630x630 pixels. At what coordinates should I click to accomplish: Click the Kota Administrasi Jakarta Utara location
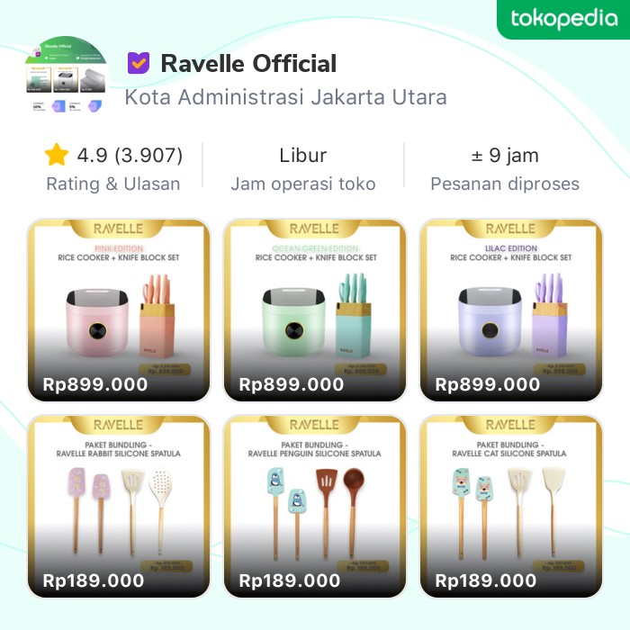(285, 97)
